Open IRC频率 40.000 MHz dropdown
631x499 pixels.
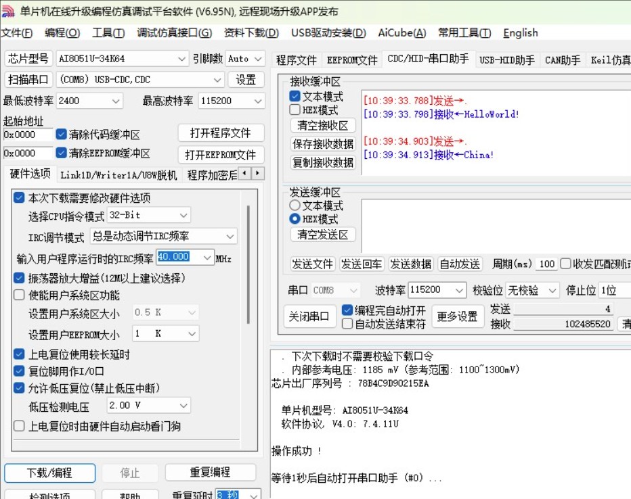click(x=185, y=257)
